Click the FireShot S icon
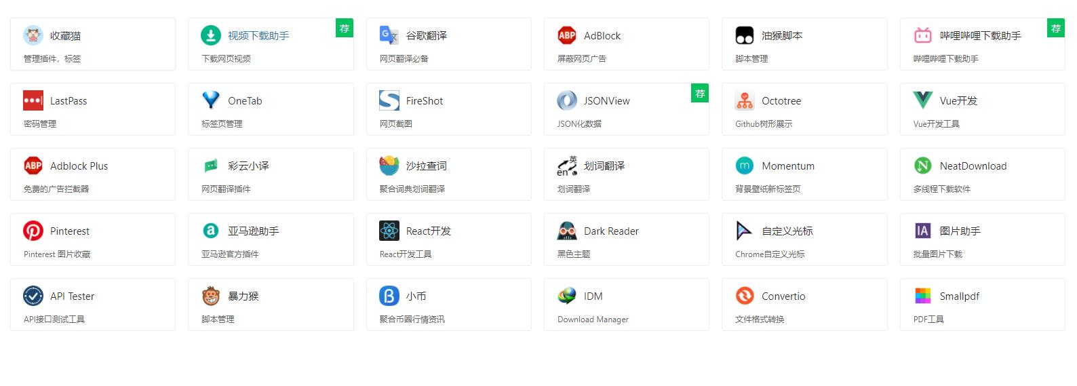The width and height of the screenshot is (1077, 386). click(x=389, y=100)
